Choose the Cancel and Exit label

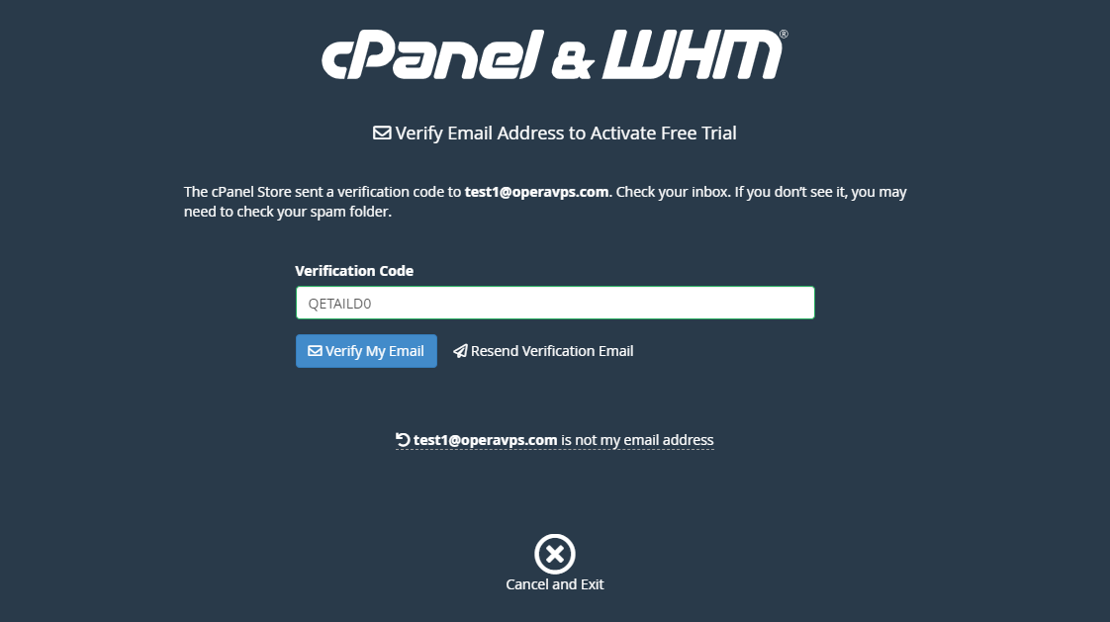coord(555,584)
